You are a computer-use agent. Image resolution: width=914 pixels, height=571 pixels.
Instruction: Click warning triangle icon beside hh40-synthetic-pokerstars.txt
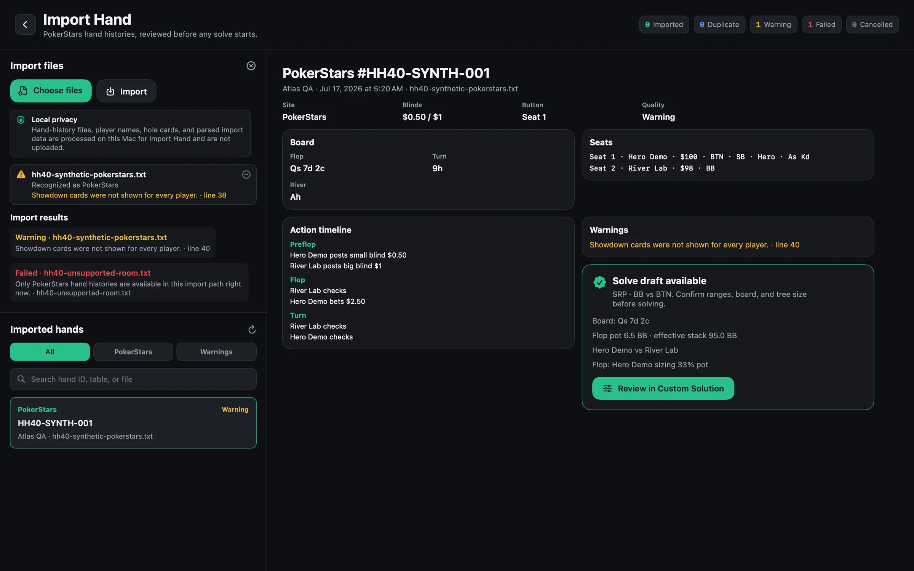21,175
